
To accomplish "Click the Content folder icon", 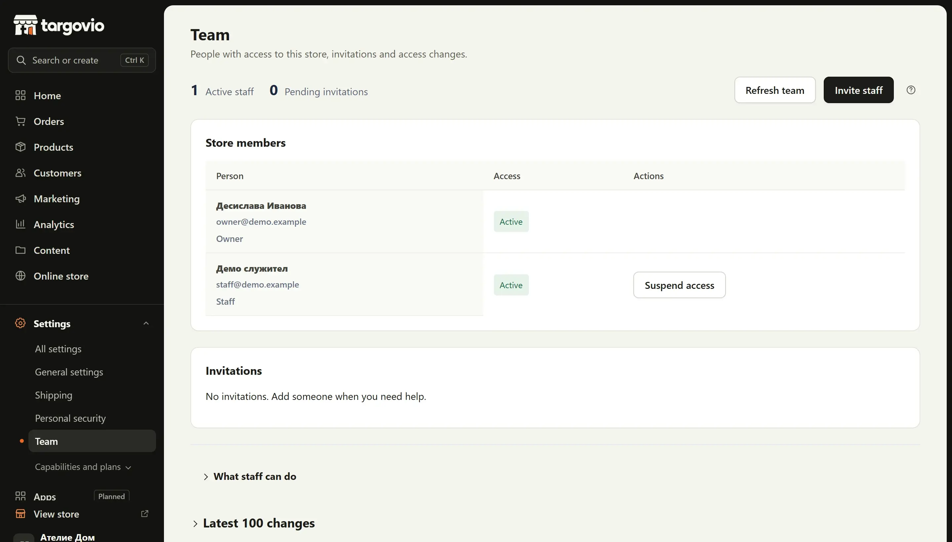I will click(x=20, y=250).
